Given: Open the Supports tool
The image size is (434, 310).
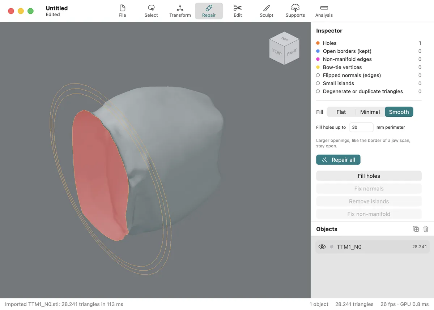Looking at the screenshot, I should (x=295, y=11).
